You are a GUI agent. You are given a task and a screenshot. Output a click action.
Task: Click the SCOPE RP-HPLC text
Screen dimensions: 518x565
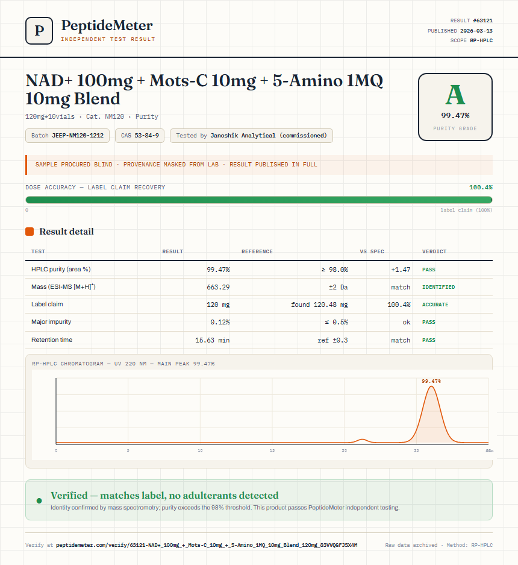click(x=471, y=40)
